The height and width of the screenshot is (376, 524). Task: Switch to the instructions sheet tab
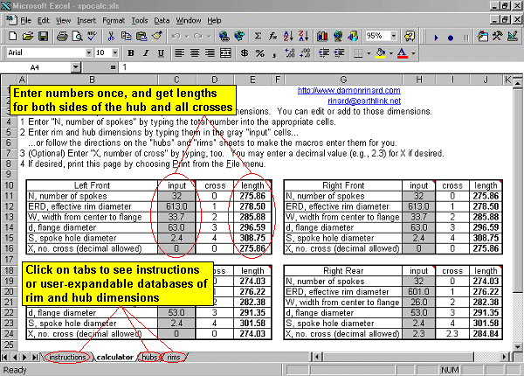pyautogui.click(x=67, y=358)
